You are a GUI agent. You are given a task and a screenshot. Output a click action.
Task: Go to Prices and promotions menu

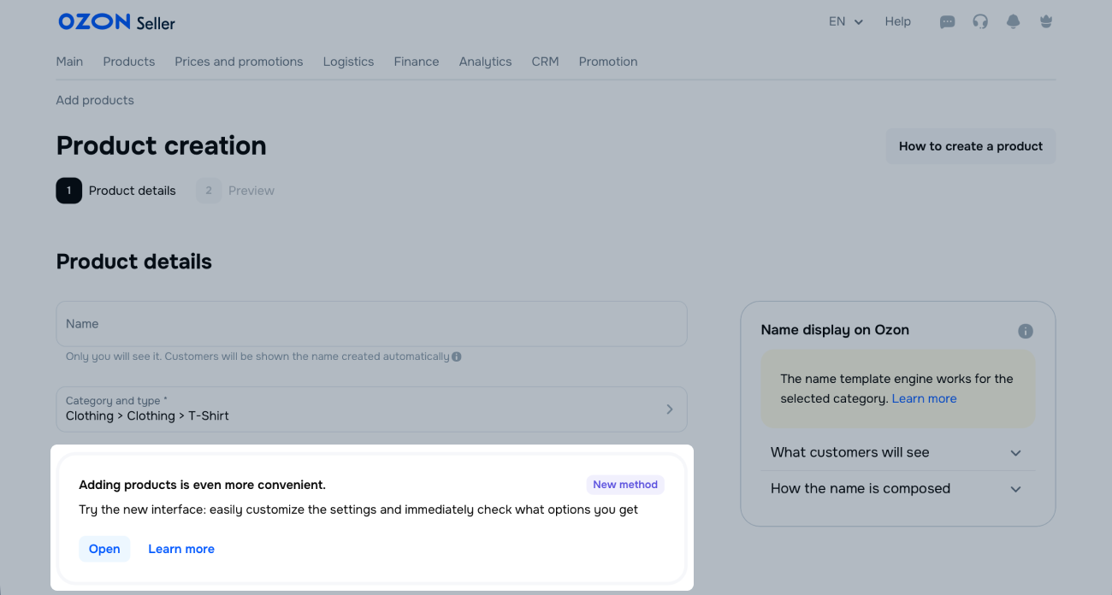tap(239, 62)
